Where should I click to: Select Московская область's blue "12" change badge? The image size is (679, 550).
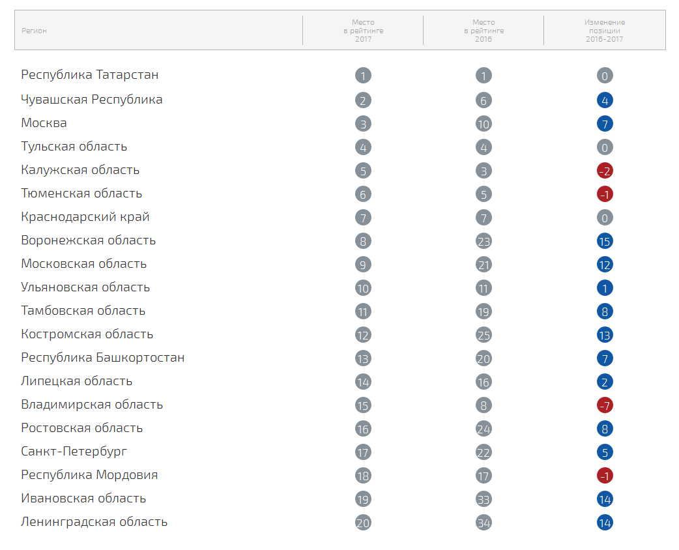tap(605, 265)
